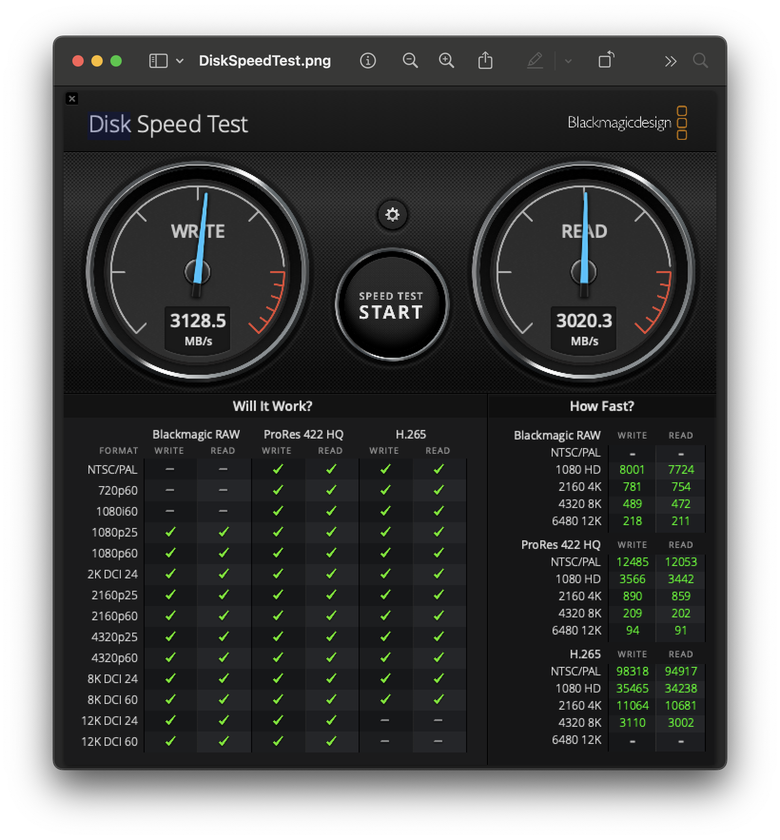Click the Speed Test Start button
The height and width of the screenshot is (840, 780).
(392, 304)
